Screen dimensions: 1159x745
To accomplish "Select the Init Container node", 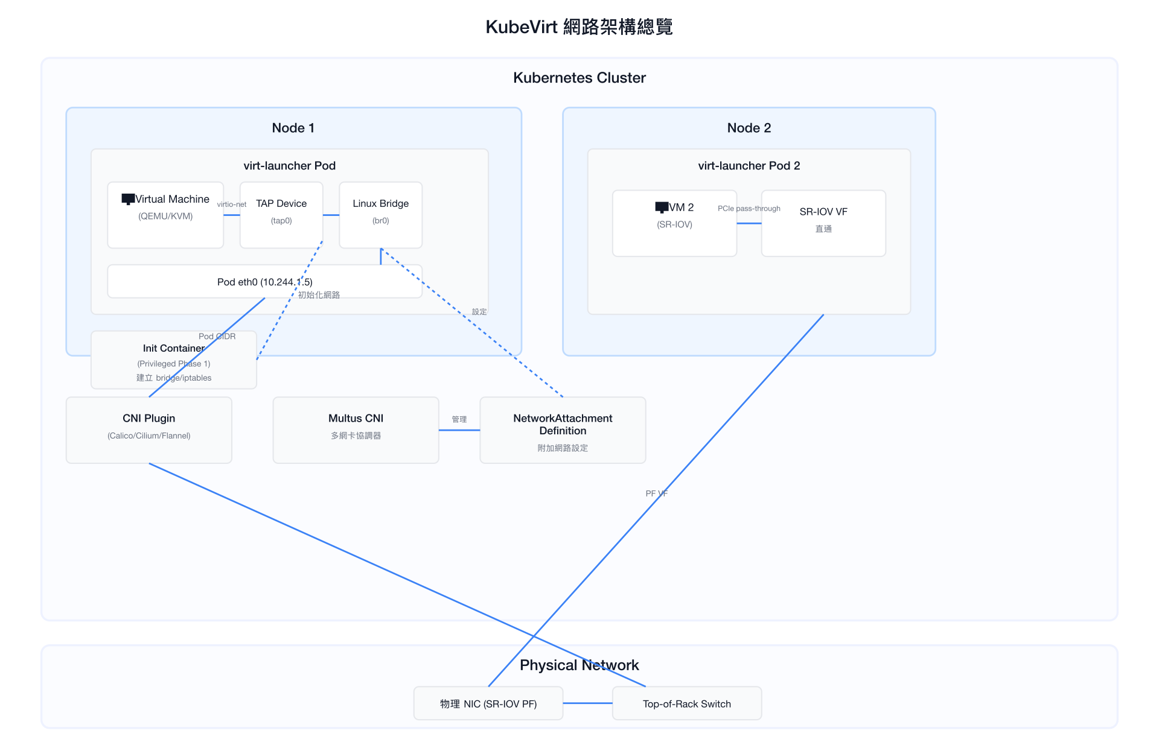I will coord(174,360).
